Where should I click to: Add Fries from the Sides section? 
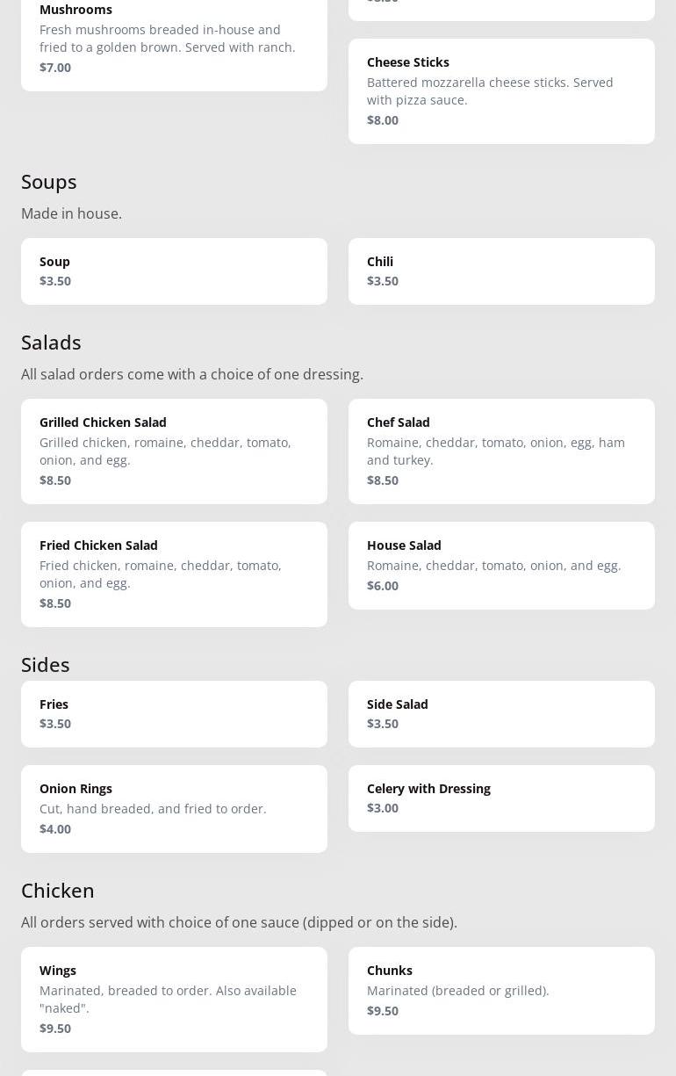pos(174,713)
